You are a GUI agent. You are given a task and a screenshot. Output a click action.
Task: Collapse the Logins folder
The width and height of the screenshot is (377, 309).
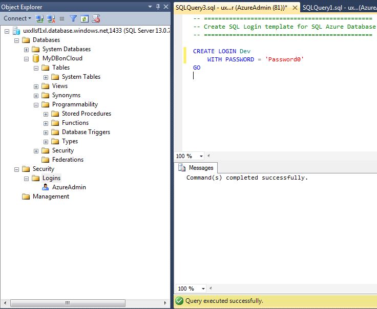[x=27, y=179]
